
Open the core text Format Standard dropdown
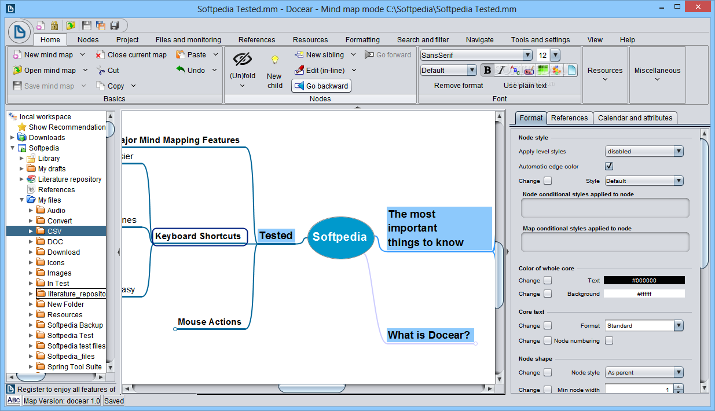(x=644, y=325)
